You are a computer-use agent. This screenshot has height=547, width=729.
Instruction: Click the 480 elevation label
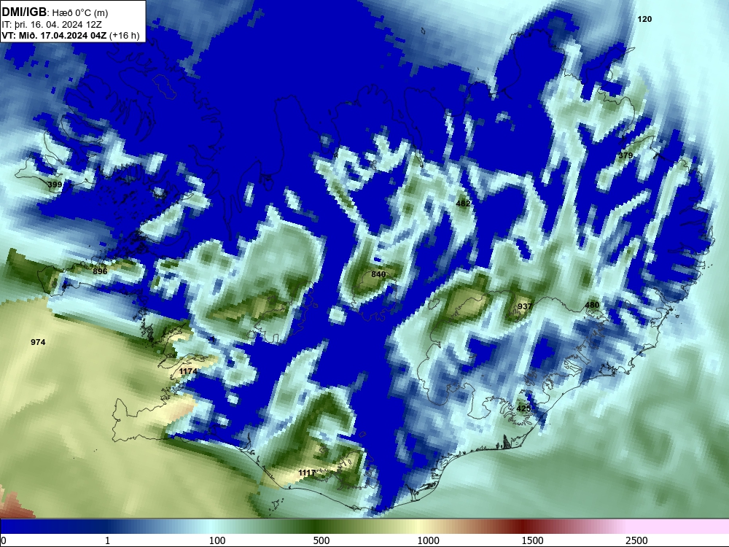click(x=592, y=305)
